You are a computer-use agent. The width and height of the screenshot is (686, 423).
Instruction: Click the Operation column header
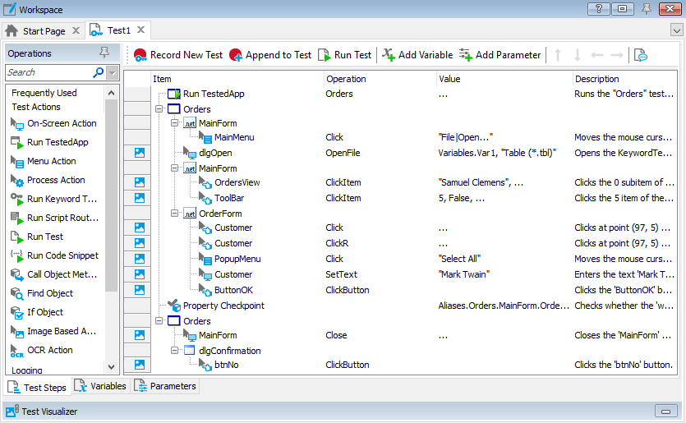pos(380,79)
